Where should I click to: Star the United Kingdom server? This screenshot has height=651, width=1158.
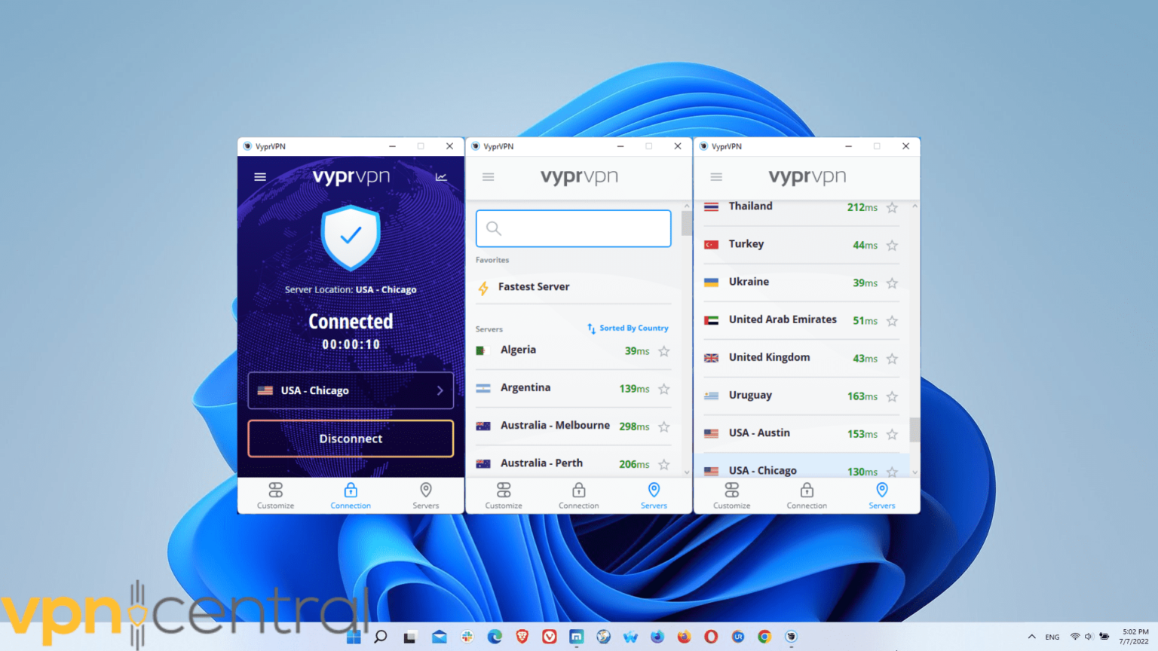[x=892, y=358]
